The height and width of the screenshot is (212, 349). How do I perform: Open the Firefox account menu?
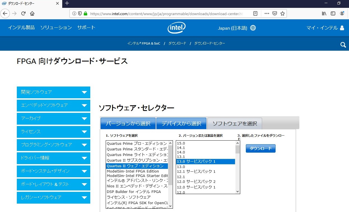tap(342, 13)
